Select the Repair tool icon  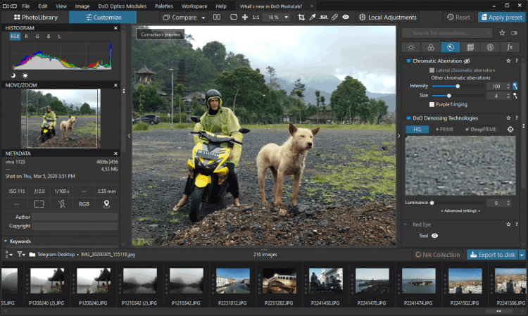(x=334, y=17)
